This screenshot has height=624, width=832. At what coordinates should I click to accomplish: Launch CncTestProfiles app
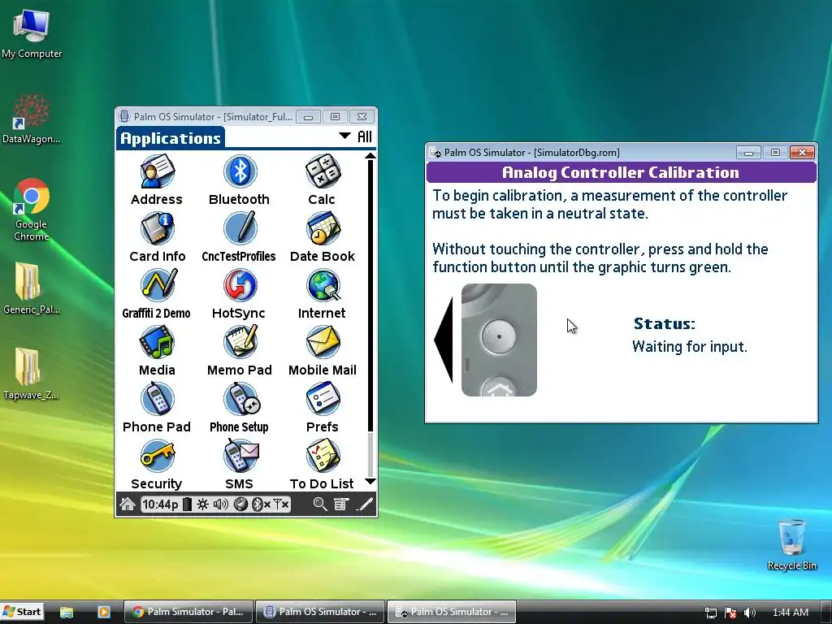click(239, 236)
